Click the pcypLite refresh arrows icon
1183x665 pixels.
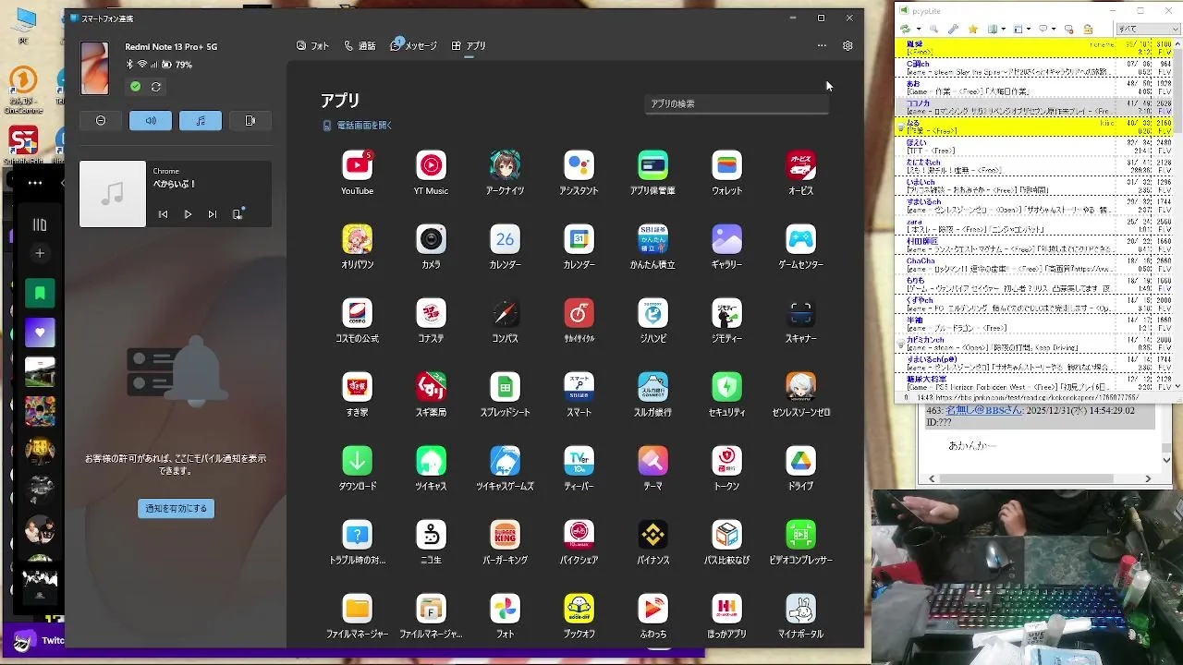(x=907, y=29)
